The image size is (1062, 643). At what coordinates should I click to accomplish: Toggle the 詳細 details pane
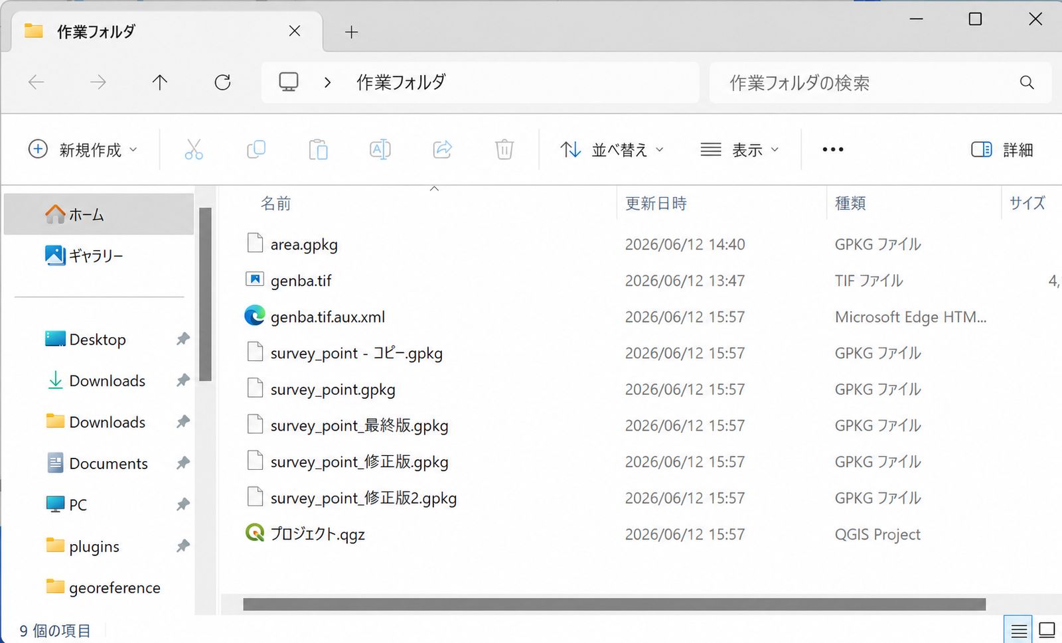coord(1002,149)
